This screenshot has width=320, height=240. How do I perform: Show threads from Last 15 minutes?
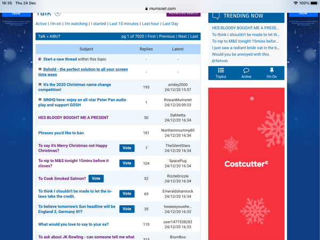coord(124,23)
